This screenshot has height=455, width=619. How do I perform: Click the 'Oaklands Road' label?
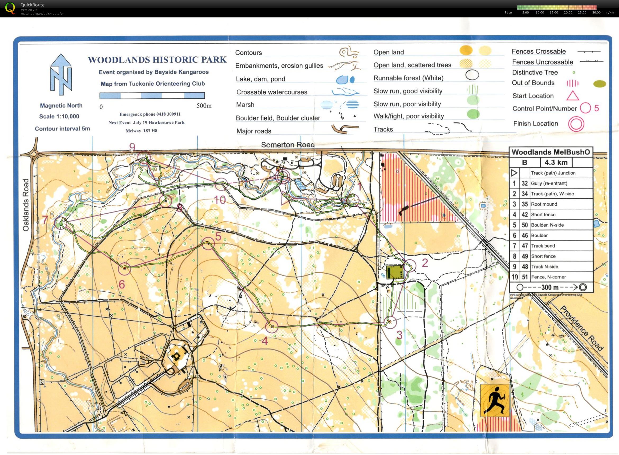click(x=26, y=205)
